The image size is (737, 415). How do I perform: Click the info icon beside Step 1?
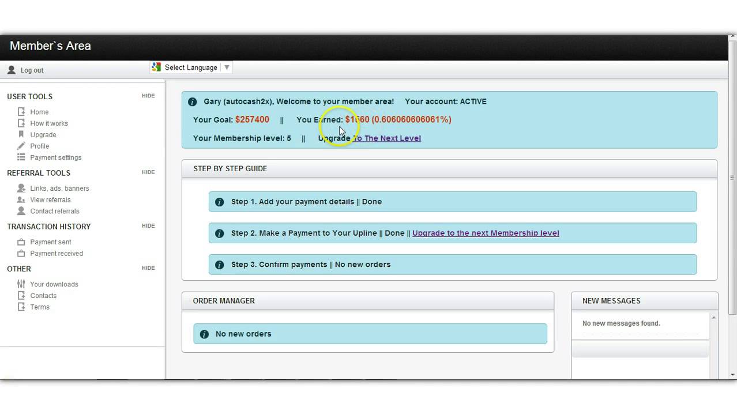point(219,202)
